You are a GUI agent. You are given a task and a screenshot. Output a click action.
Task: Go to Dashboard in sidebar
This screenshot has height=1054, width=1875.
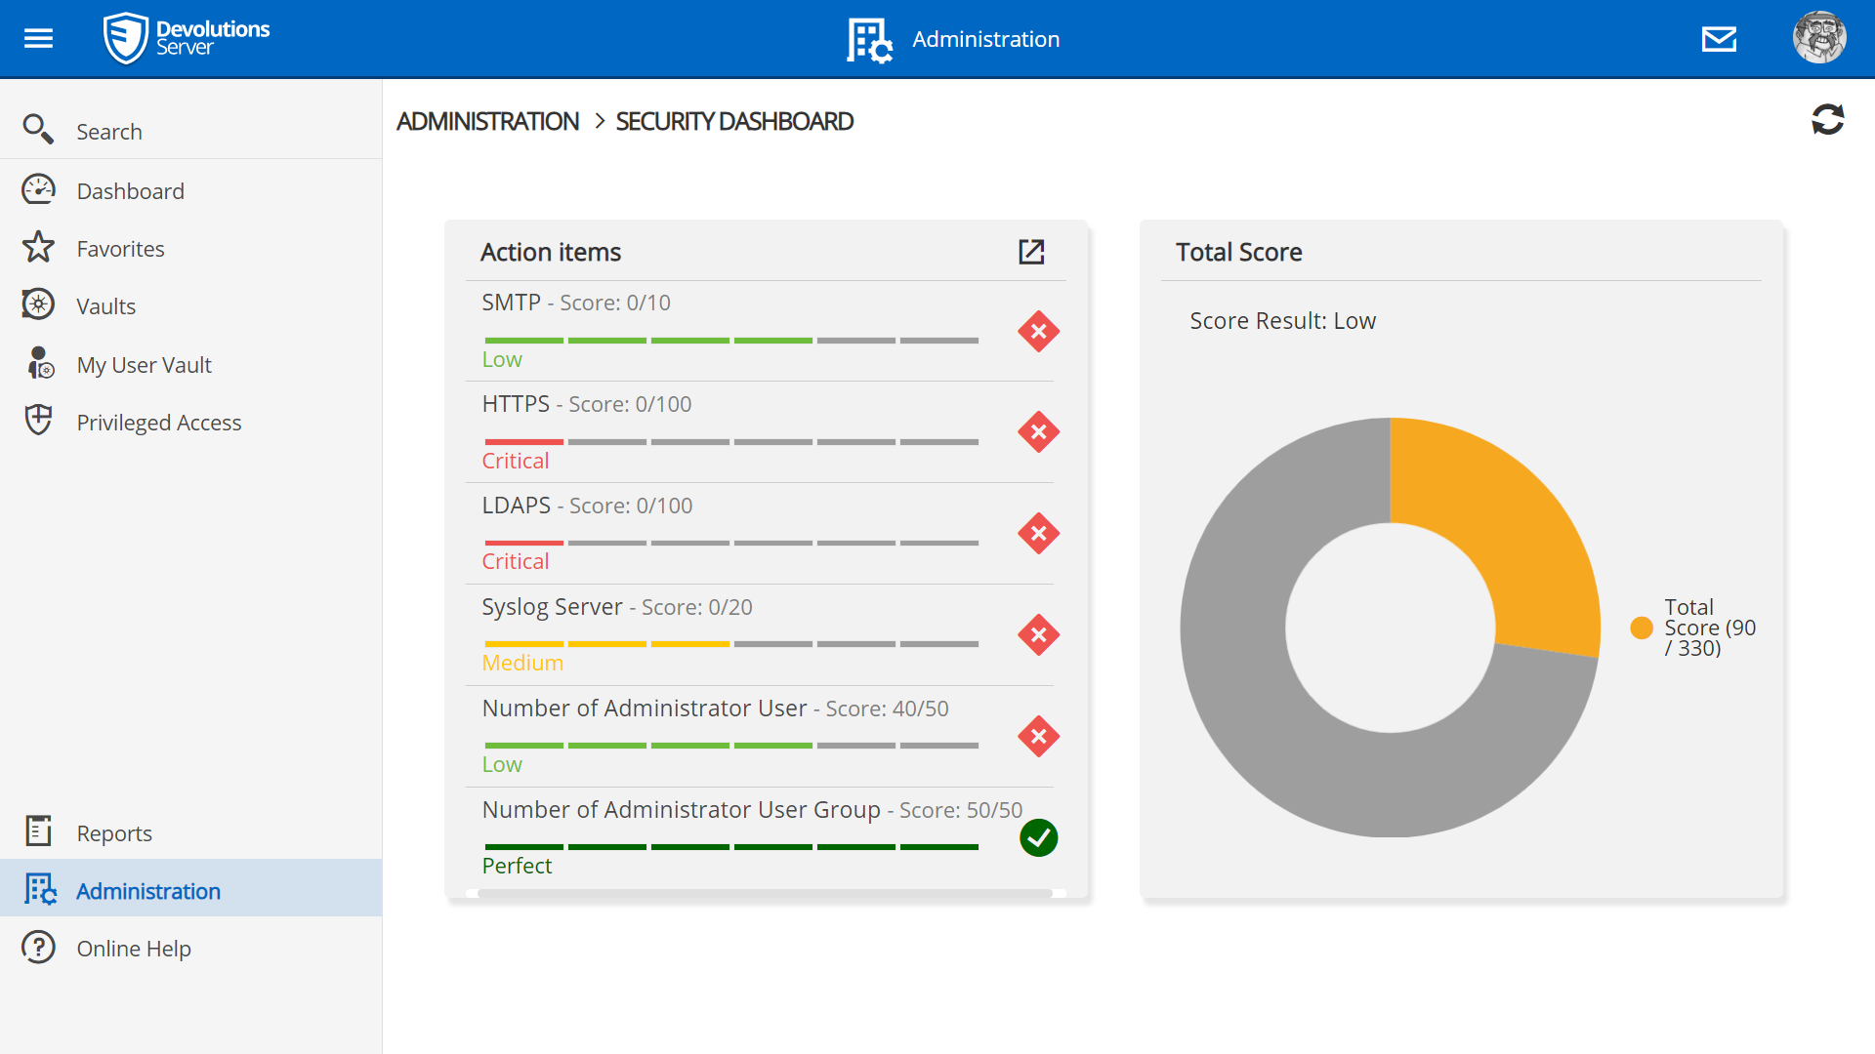pos(130,191)
